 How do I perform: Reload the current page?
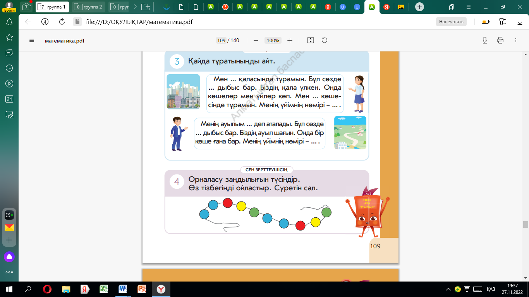[62, 22]
